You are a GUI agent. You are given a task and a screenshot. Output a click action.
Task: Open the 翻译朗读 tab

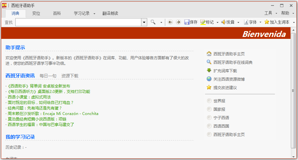tap(110, 13)
